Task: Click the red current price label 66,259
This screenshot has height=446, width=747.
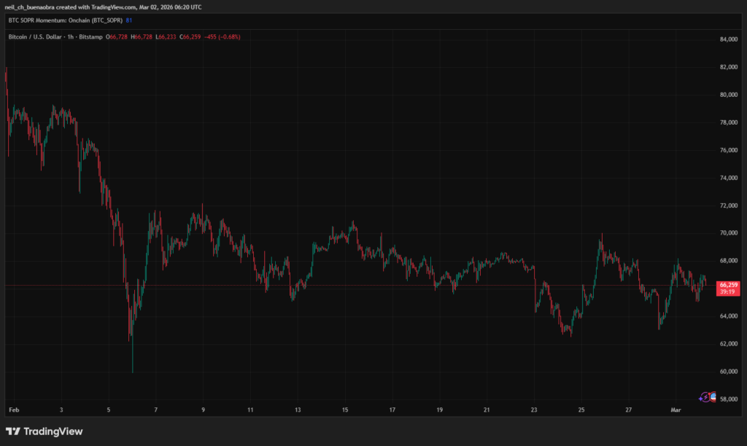Action: click(728, 284)
